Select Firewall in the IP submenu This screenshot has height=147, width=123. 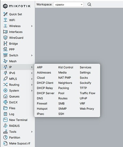point(42,103)
